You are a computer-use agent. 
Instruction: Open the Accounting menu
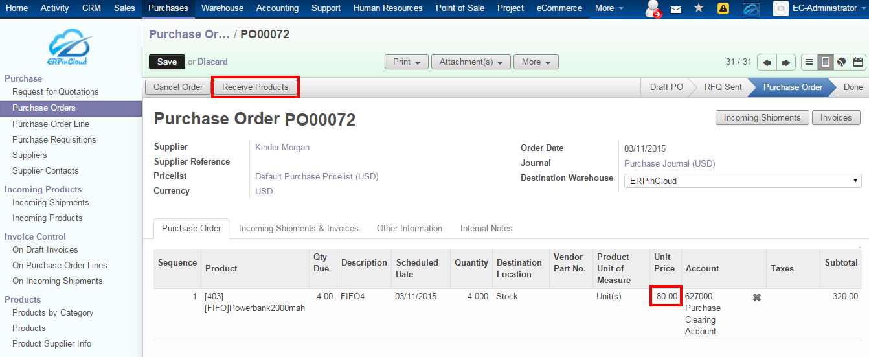pos(277,8)
